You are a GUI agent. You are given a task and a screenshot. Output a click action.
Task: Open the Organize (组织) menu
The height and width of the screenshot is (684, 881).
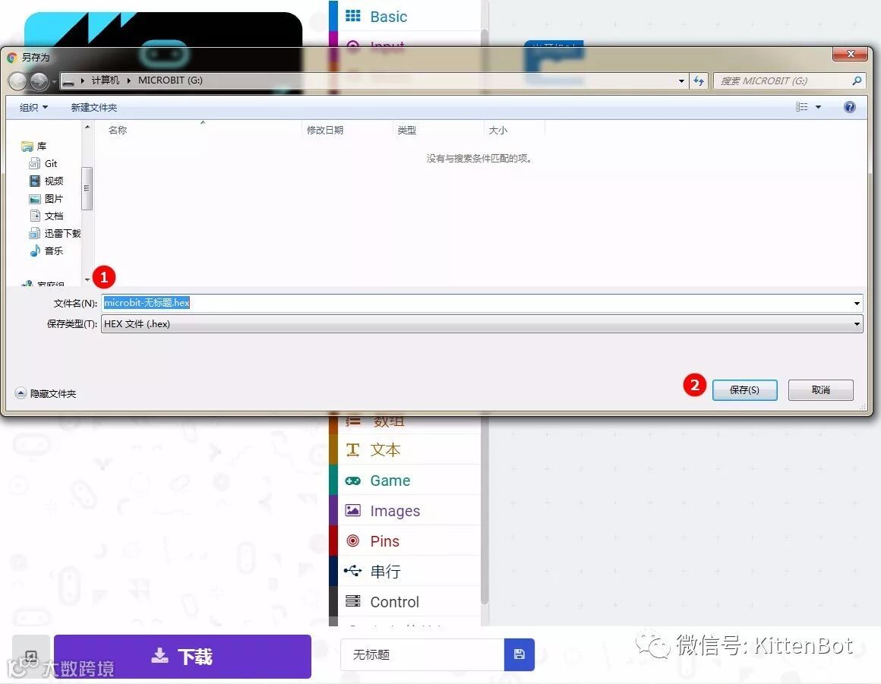click(33, 107)
